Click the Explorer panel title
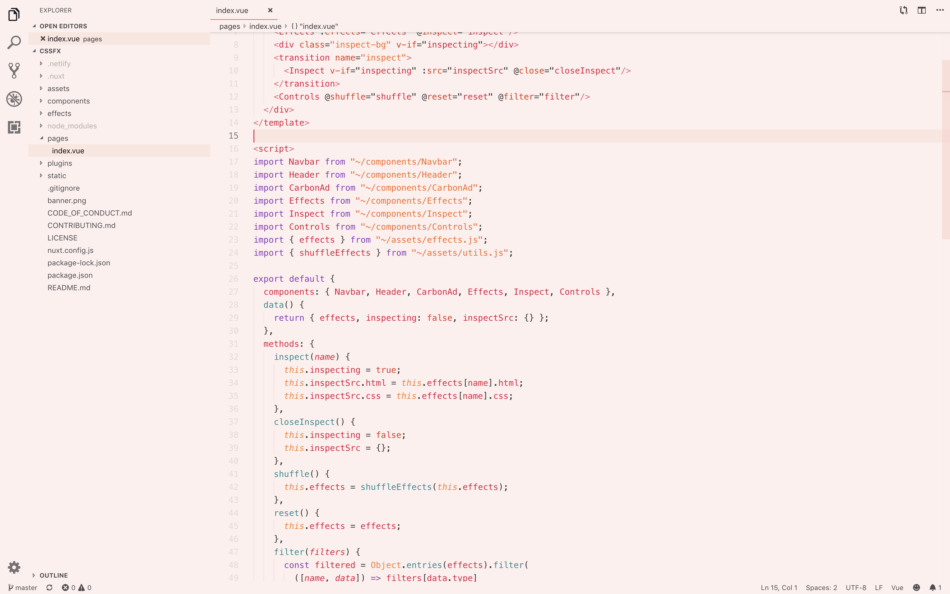 [x=55, y=10]
